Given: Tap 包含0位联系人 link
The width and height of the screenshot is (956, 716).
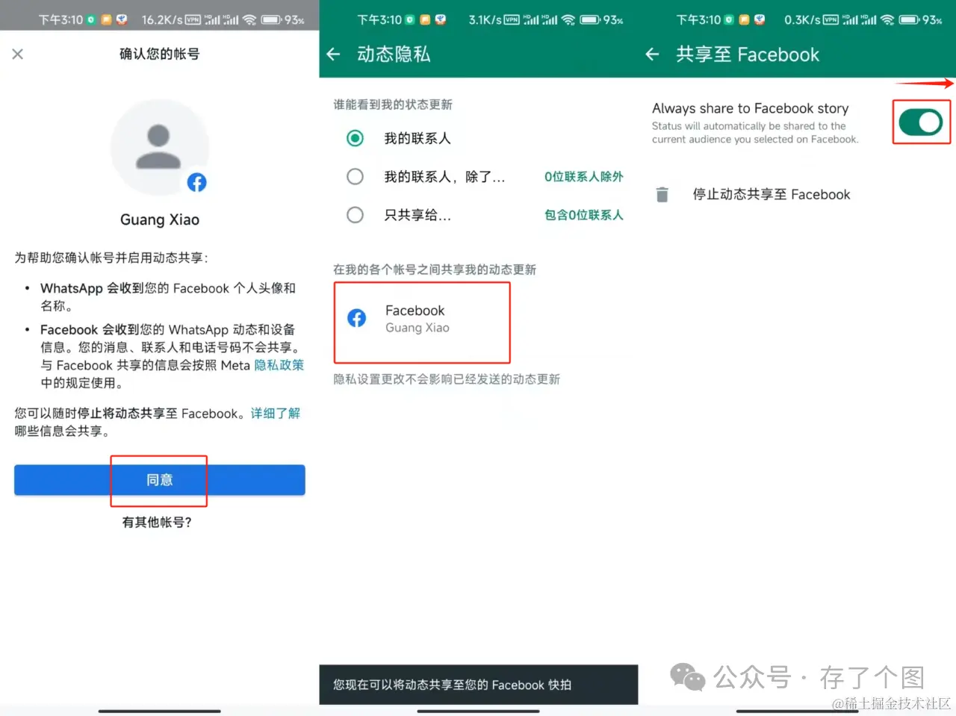Looking at the screenshot, I should tap(583, 215).
